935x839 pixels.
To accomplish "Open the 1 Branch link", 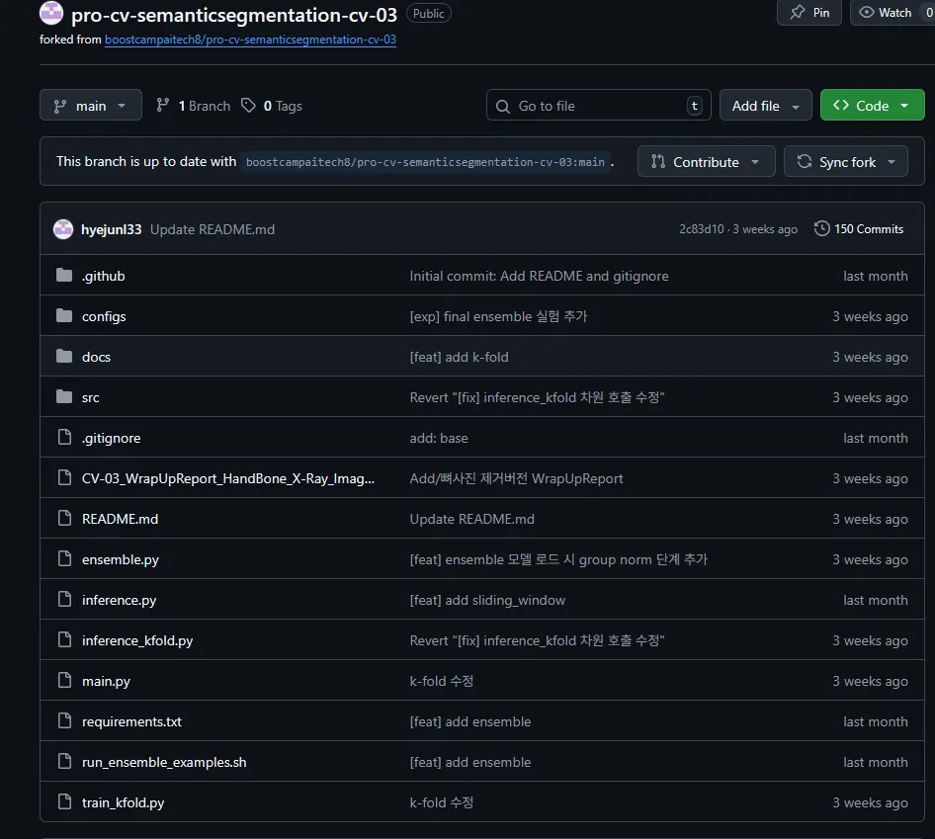I will pyautogui.click(x=193, y=106).
